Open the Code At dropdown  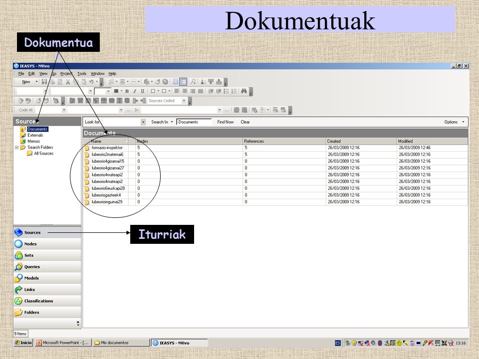point(64,110)
